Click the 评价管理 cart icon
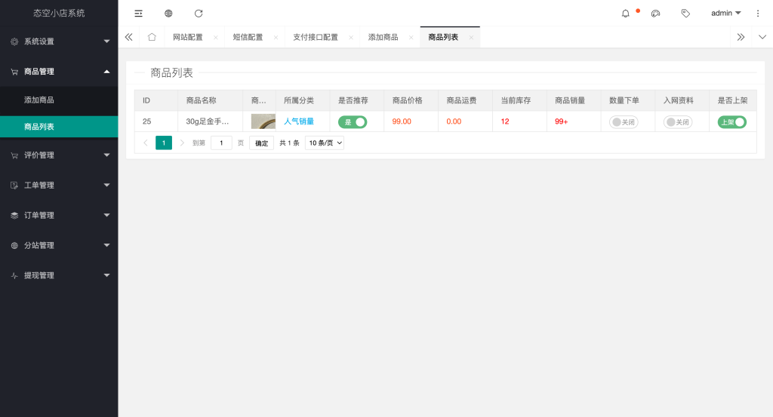 click(x=14, y=155)
